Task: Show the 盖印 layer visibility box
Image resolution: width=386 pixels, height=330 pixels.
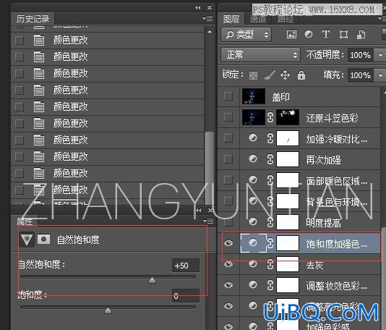Action: [x=228, y=96]
